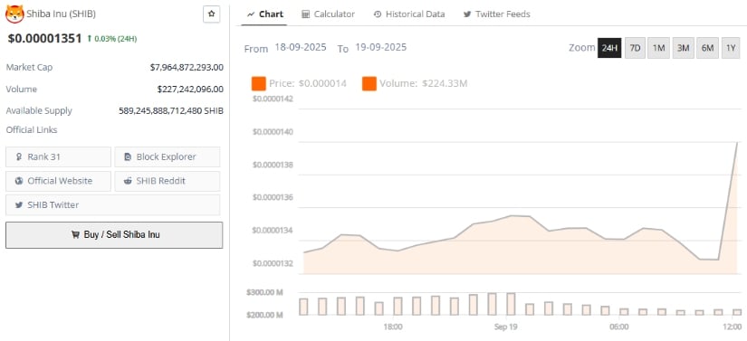
Task: Click the Shiba Inu coin logo
Action: tap(14, 14)
